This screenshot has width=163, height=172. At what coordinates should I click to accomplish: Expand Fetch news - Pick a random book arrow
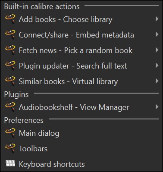pyautogui.click(x=157, y=50)
